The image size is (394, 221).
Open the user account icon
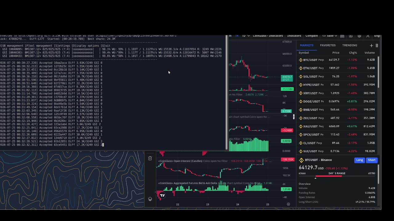(368, 36)
